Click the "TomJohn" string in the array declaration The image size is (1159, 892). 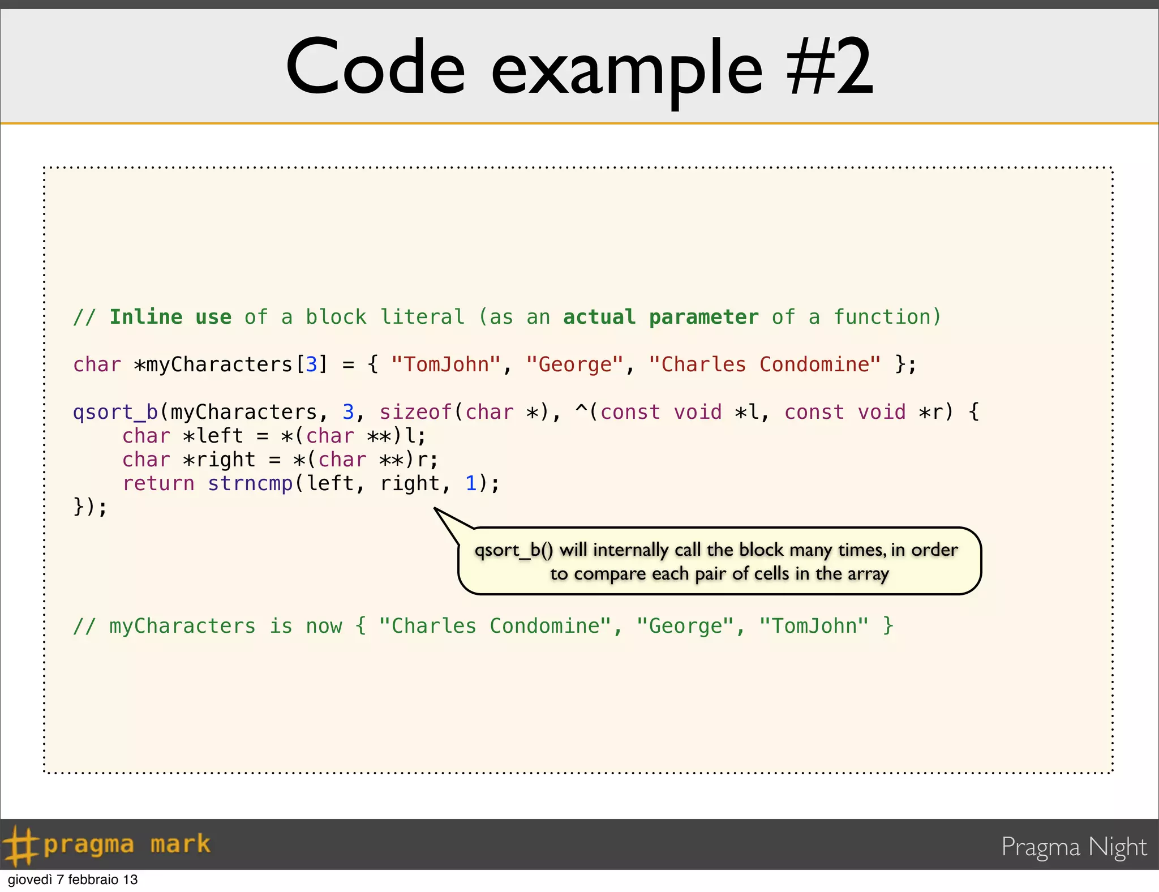click(x=445, y=364)
